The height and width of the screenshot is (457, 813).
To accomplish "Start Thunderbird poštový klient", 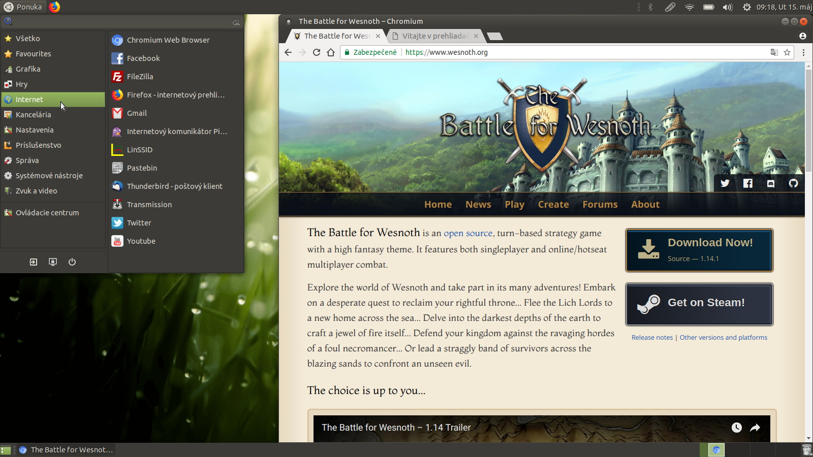I will pos(175,186).
